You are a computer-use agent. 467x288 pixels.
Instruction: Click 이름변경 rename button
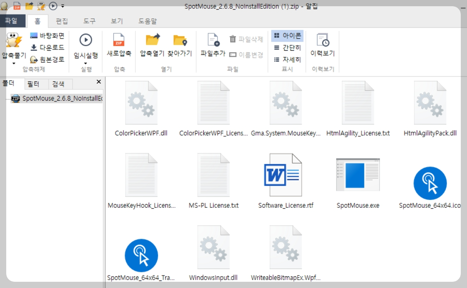[x=246, y=55]
